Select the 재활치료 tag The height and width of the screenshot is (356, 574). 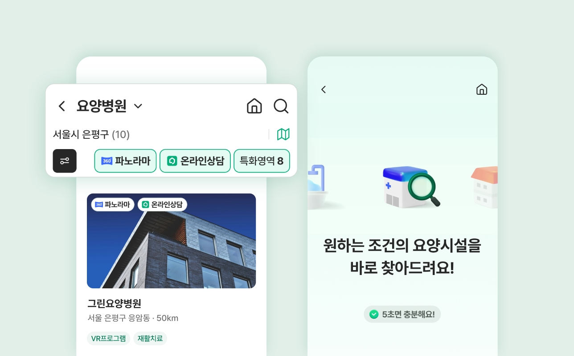coord(150,338)
